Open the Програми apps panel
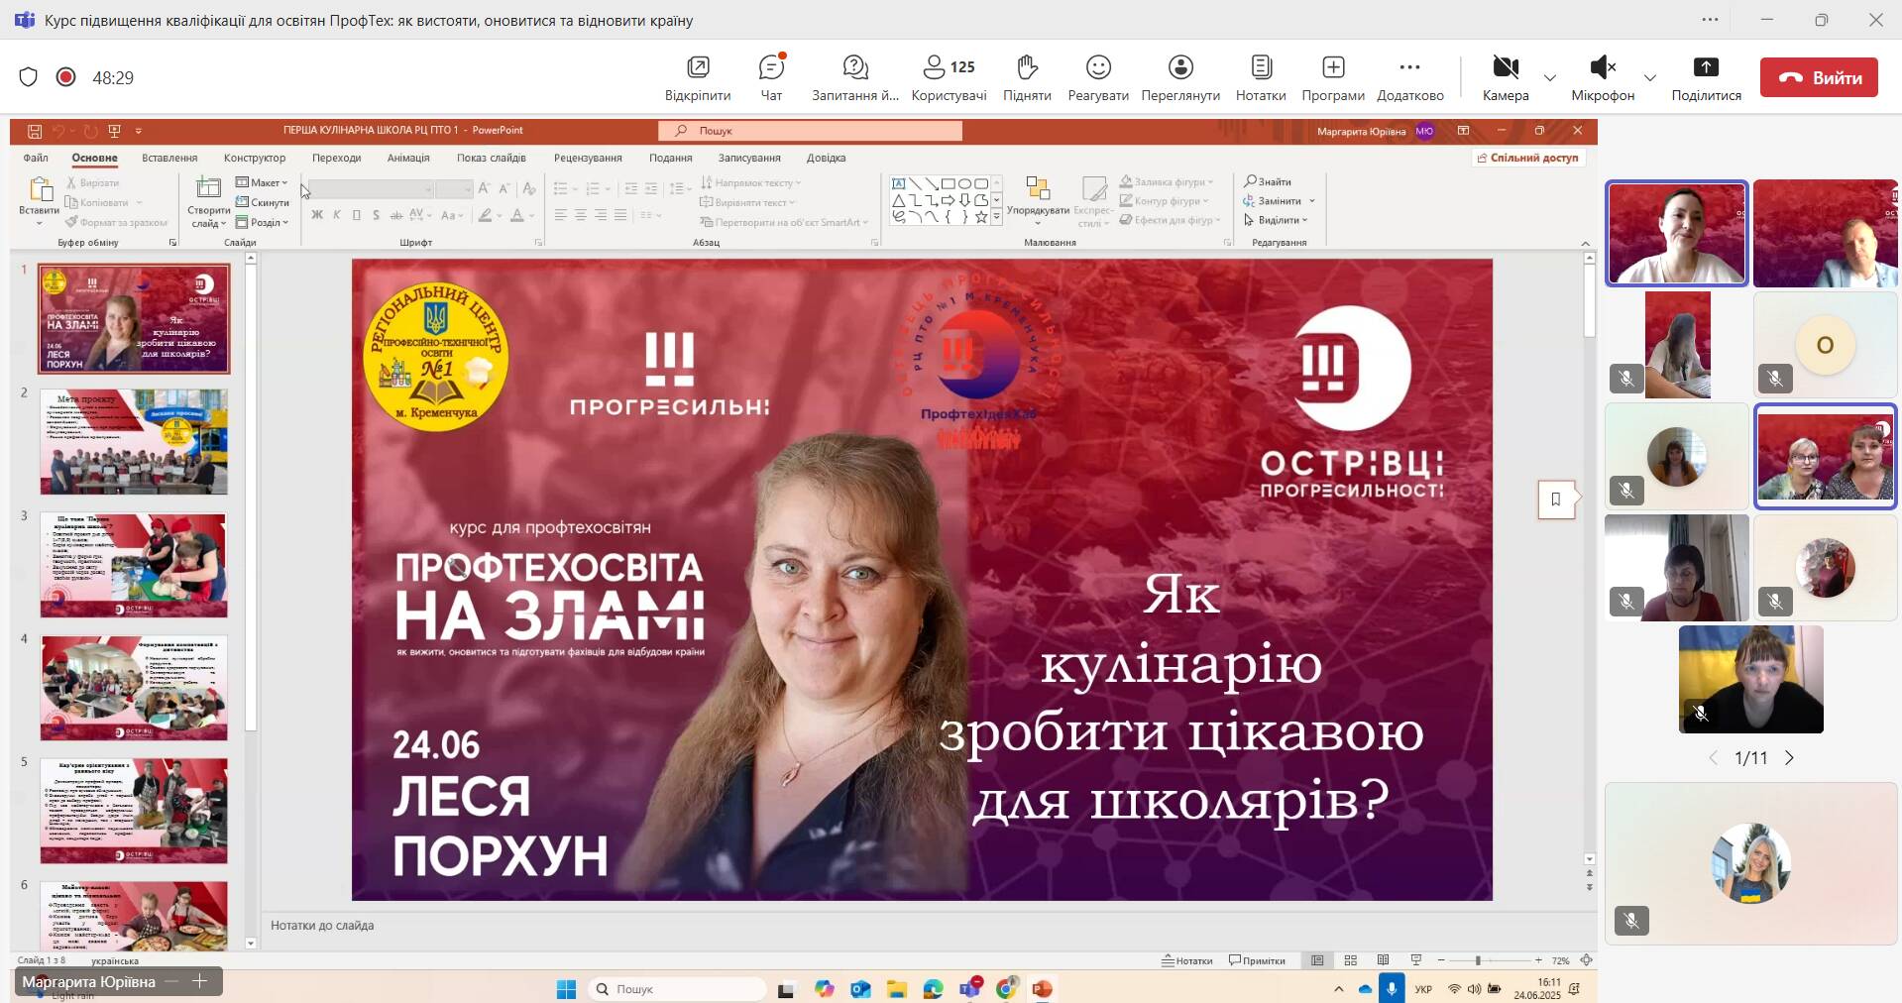1902x1003 pixels. [x=1333, y=77]
